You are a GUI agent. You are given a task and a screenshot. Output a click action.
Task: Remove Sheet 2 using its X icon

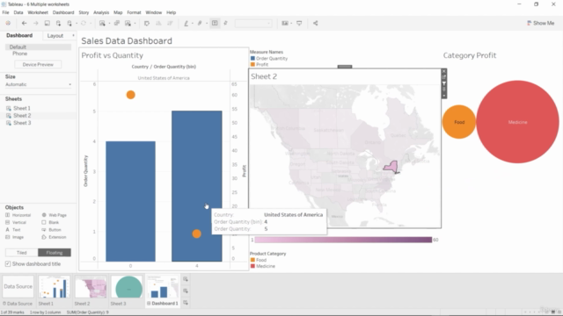point(444,71)
